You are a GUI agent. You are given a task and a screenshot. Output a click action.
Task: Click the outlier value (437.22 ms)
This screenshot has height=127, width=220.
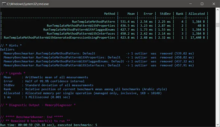pos(184,61)
